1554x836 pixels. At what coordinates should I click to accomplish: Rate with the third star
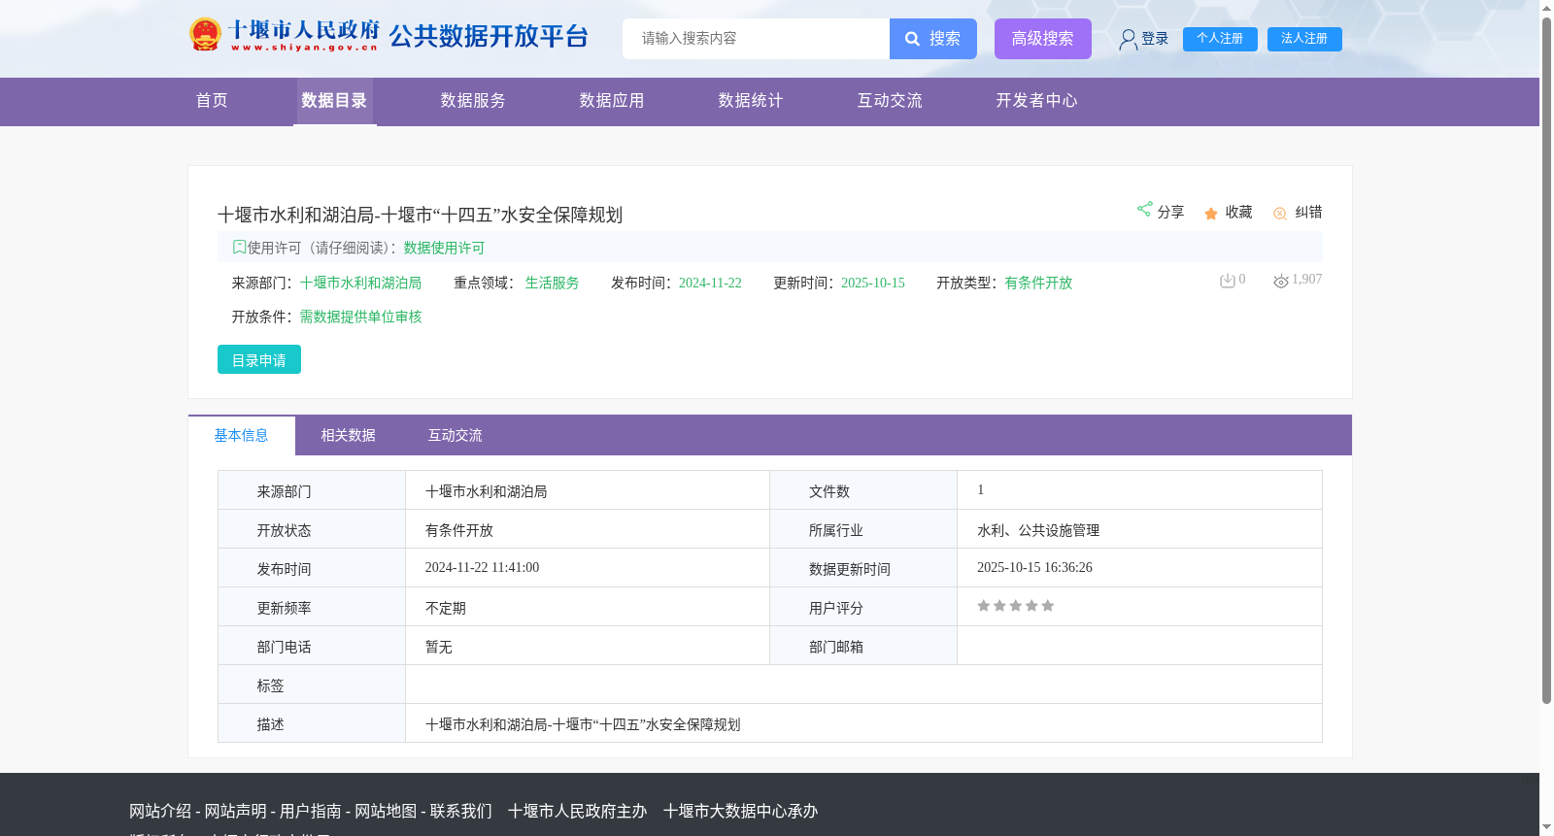coord(1016,606)
